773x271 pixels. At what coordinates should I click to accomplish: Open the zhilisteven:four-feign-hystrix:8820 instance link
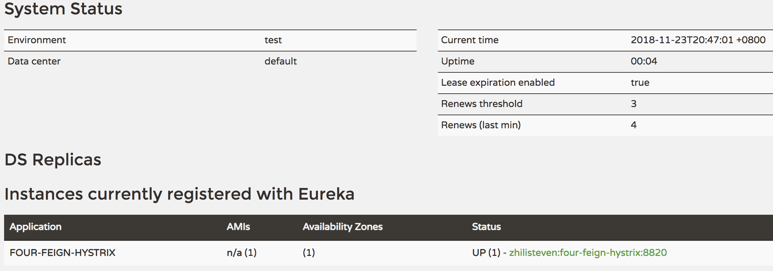click(x=588, y=253)
